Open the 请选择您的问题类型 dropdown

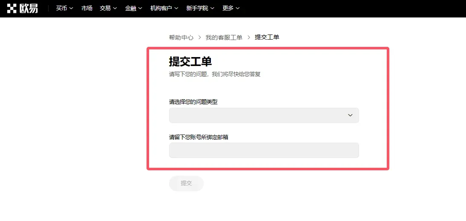coord(264,115)
